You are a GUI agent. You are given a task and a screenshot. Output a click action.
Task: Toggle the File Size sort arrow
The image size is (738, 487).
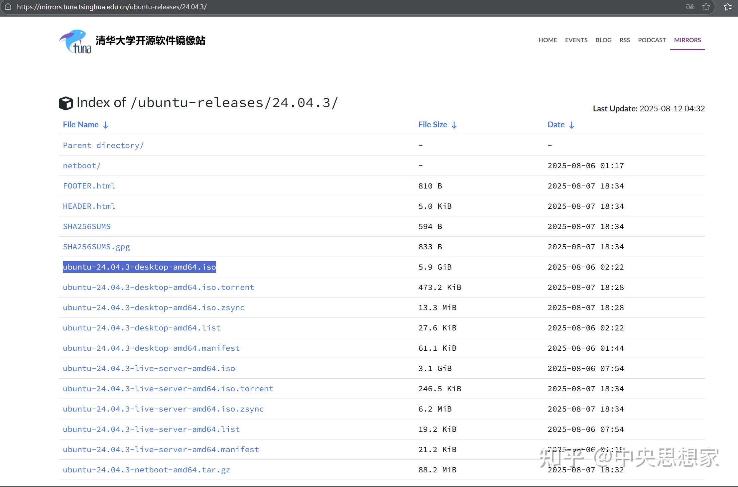click(x=454, y=125)
